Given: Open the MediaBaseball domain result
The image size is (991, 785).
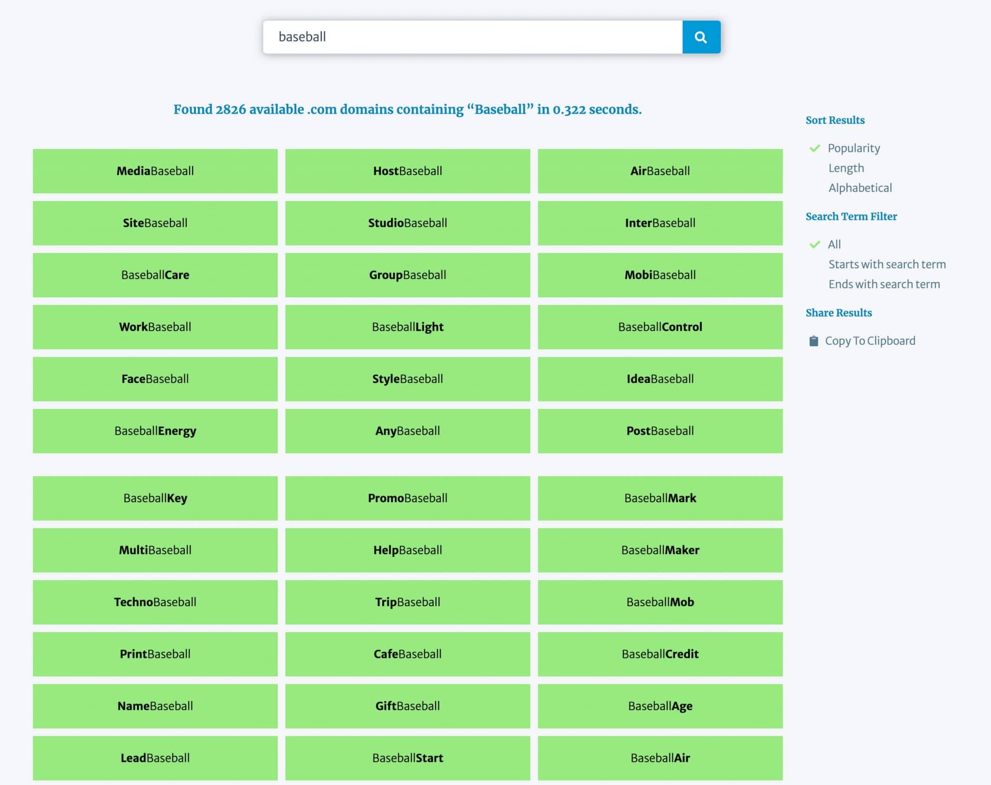Looking at the screenshot, I should (155, 171).
